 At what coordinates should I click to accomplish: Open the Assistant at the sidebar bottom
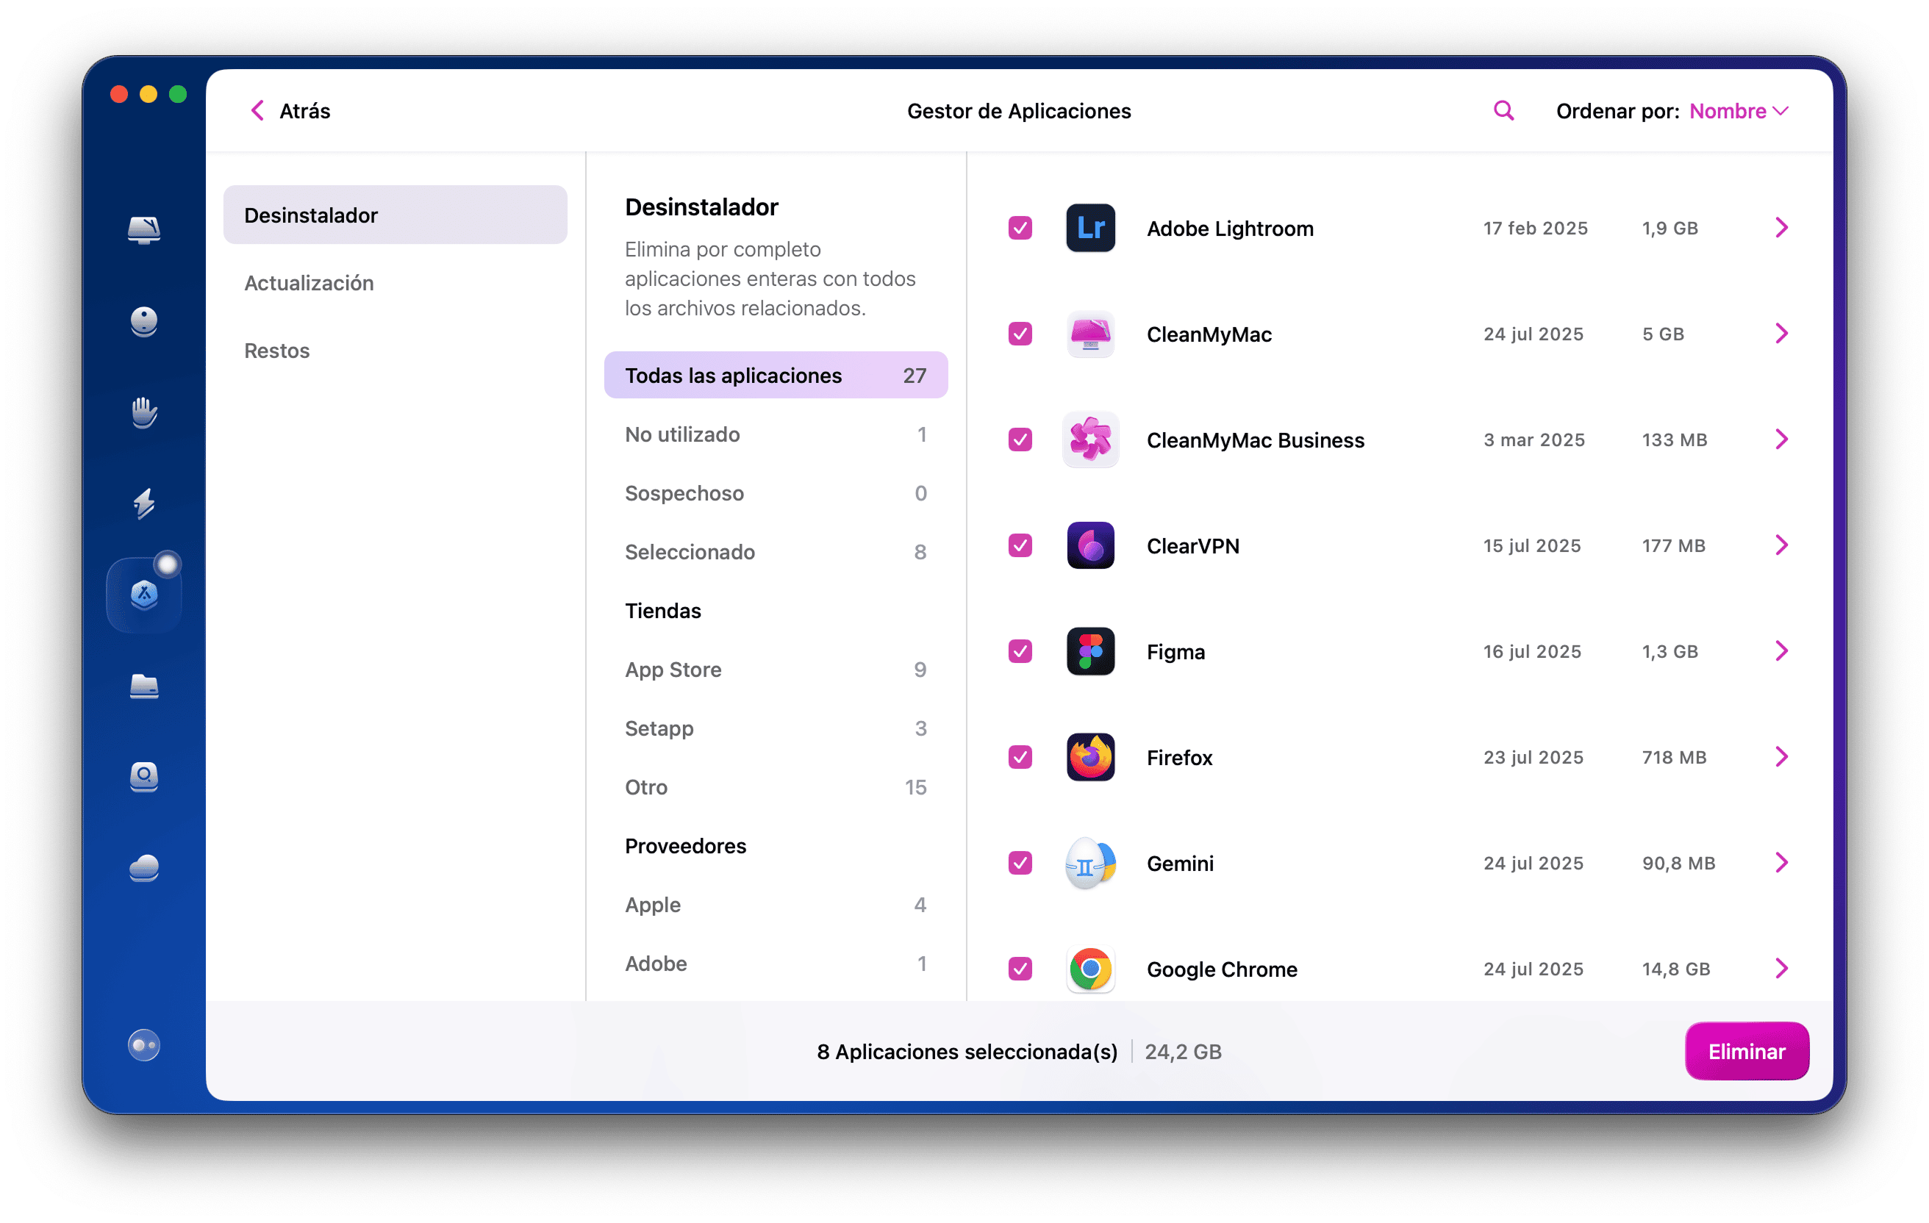click(144, 1044)
